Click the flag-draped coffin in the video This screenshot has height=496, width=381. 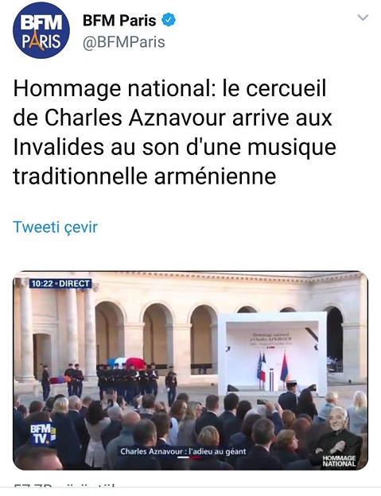tap(126, 362)
